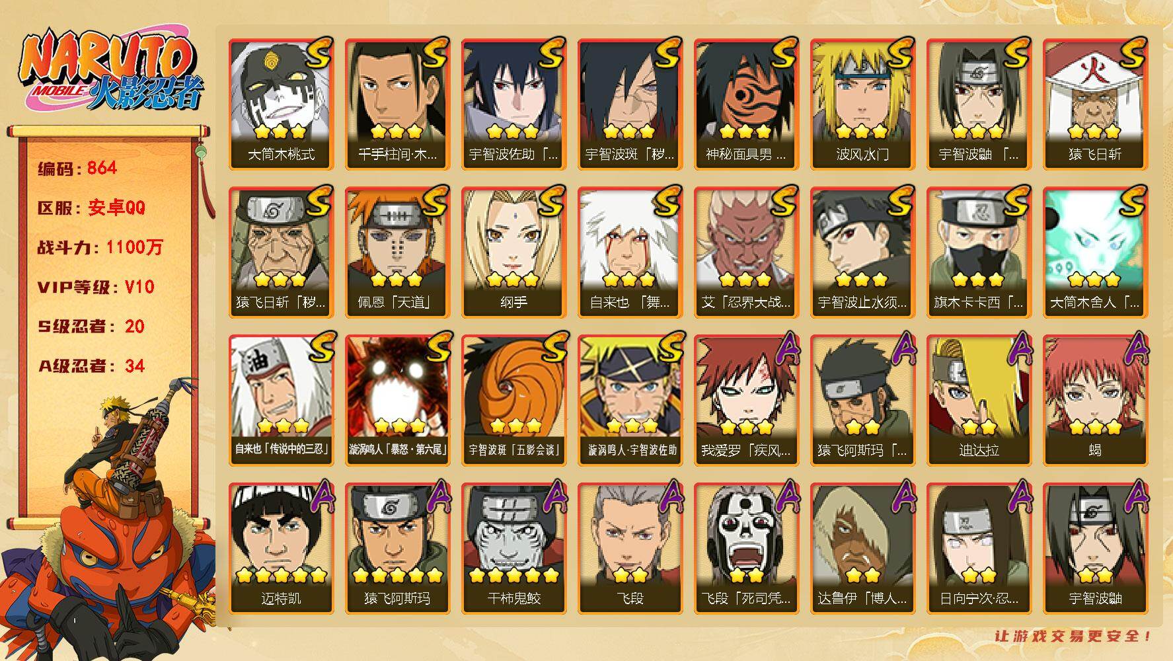Open the 宇智波斑「五影会谈」 card
Screen dimensions: 1173x661
click(514, 401)
